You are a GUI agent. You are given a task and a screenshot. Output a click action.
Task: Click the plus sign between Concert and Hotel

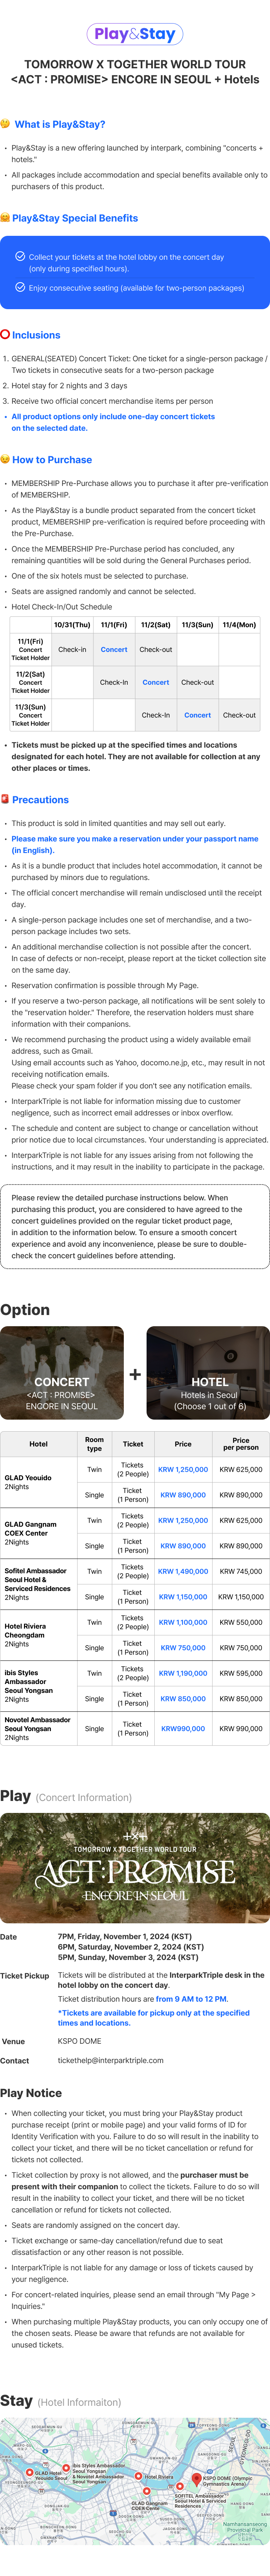(x=135, y=1374)
